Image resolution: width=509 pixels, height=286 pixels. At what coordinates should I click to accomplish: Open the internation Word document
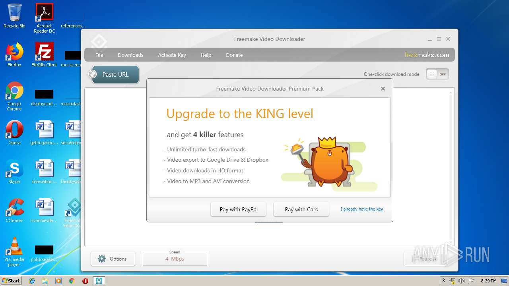44,172
